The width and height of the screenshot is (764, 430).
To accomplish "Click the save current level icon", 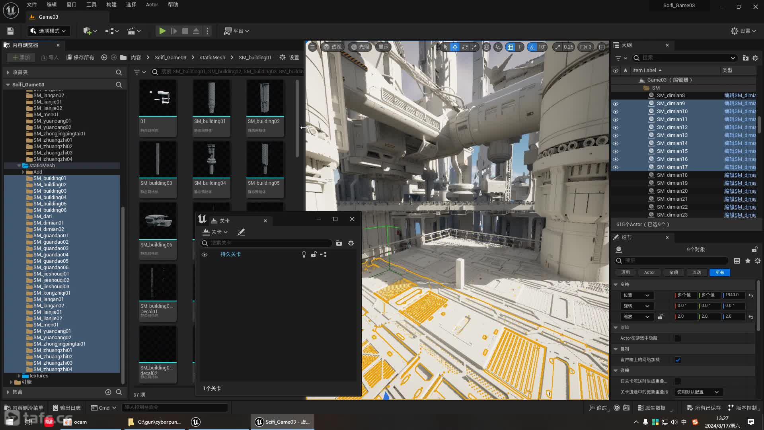I will 10,31.
